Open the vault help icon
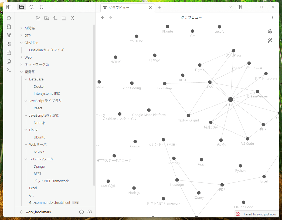The height and width of the screenshot is (220, 282). pyautogui.click(x=81, y=212)
